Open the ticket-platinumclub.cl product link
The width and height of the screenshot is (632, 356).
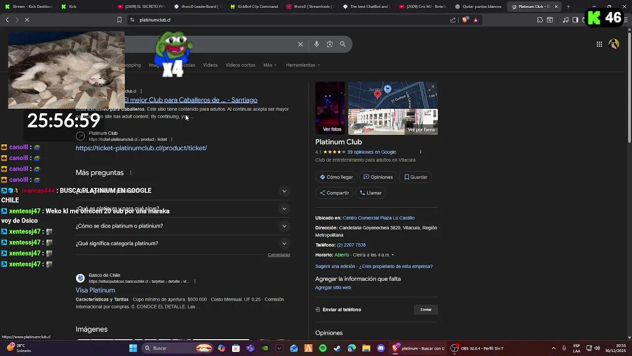click(x=141, y=148)
